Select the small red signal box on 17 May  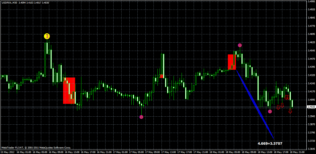[x=162, y=76]
